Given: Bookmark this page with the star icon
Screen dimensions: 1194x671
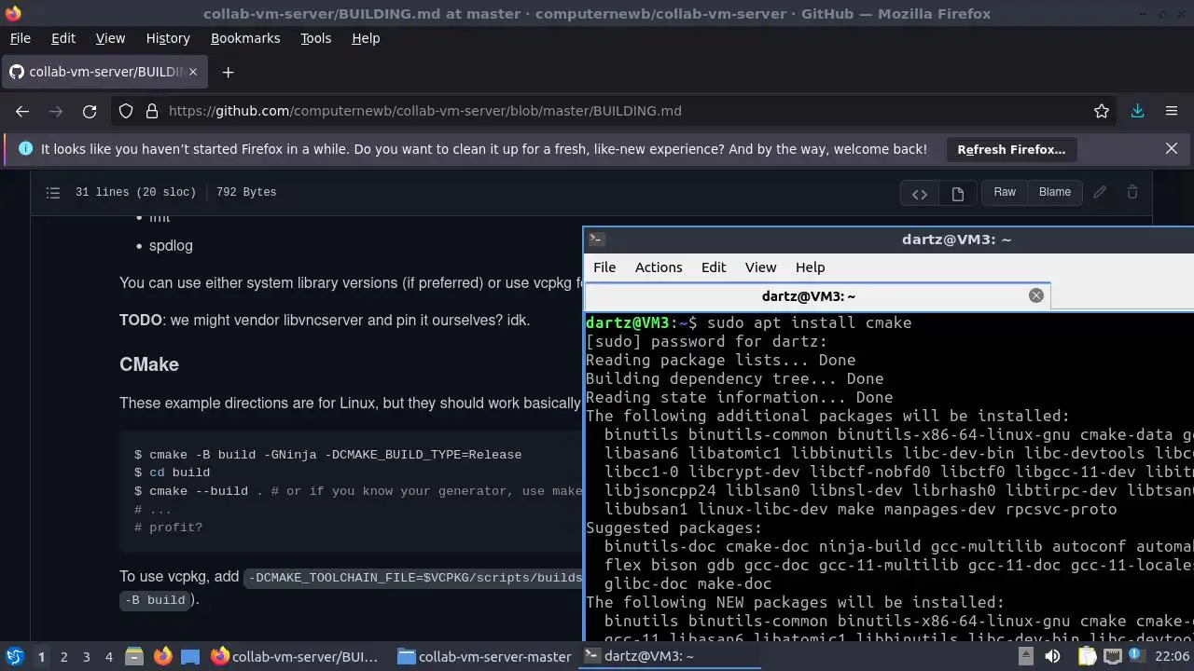Looking at the screenshot, I should pos(1102,111).
